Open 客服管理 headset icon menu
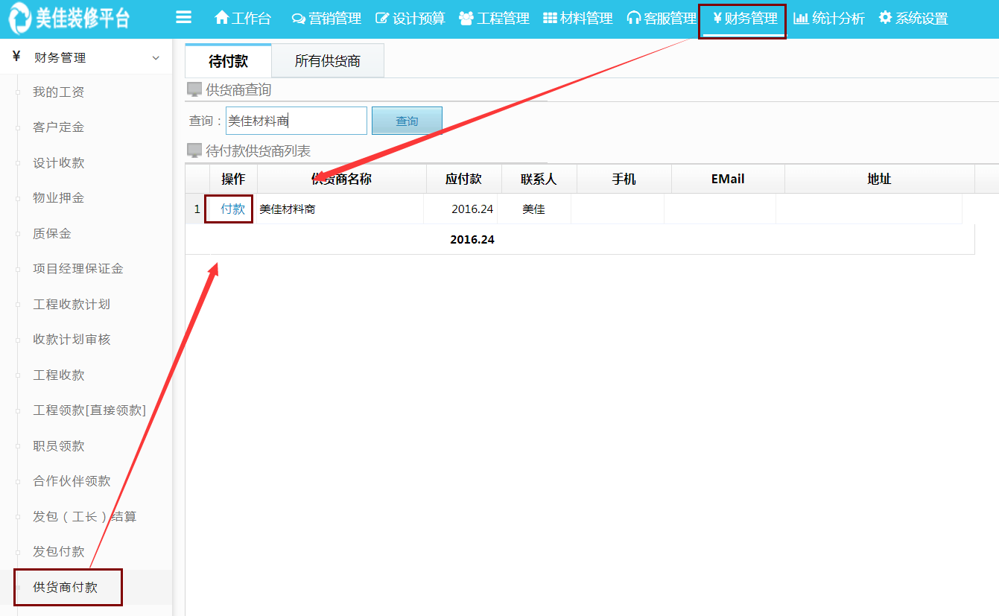The width and height of the screenshot is (999, 616). pos(634,19)
